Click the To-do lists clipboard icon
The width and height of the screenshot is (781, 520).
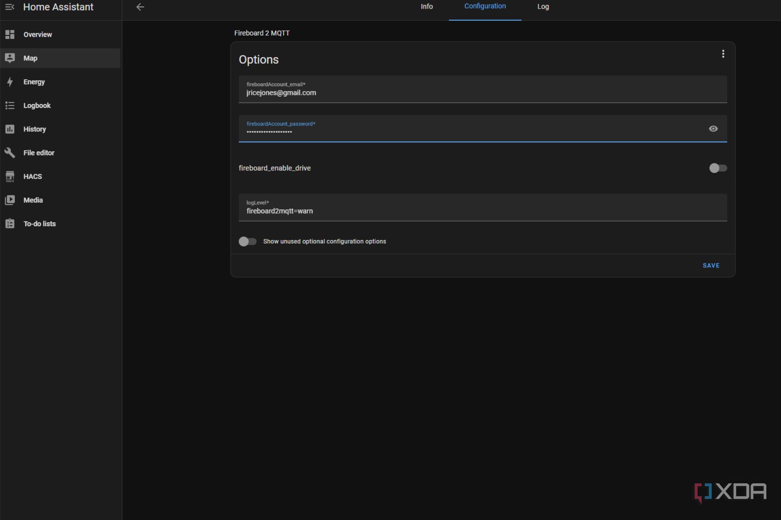10,224
